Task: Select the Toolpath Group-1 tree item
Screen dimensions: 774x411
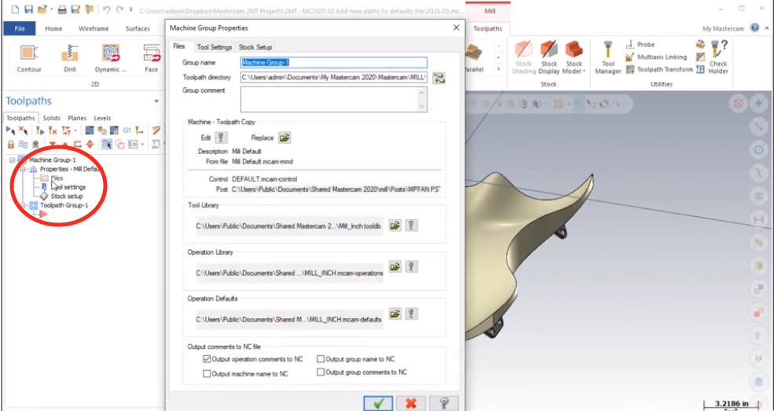Action: click(x=64, y=205)
